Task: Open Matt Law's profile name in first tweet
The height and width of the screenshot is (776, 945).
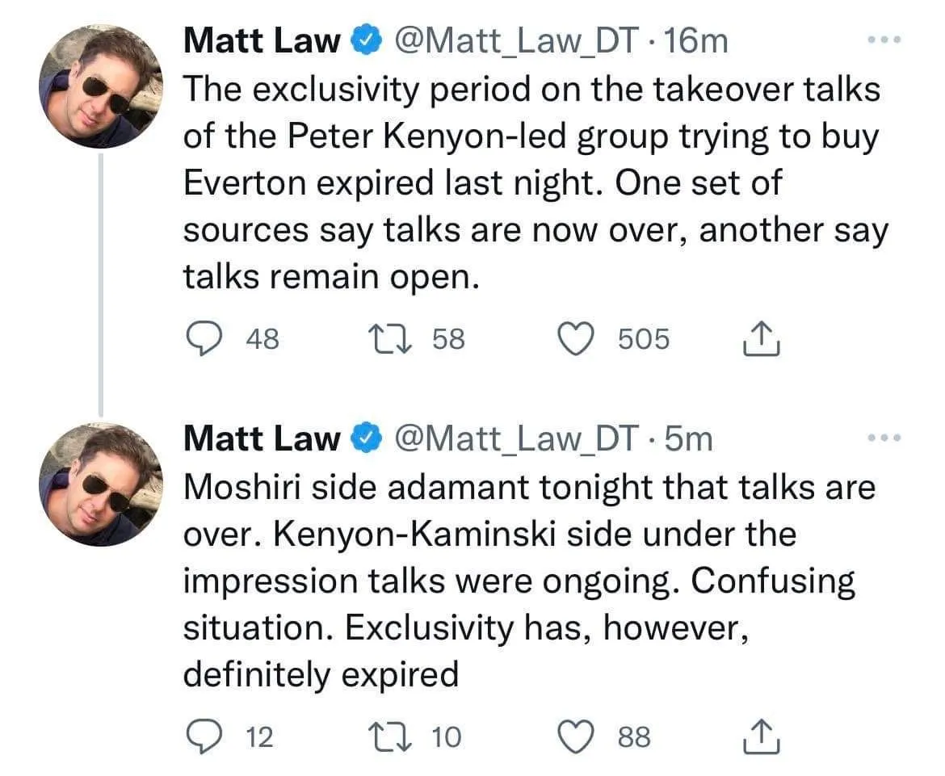Action: pos(262,40)
